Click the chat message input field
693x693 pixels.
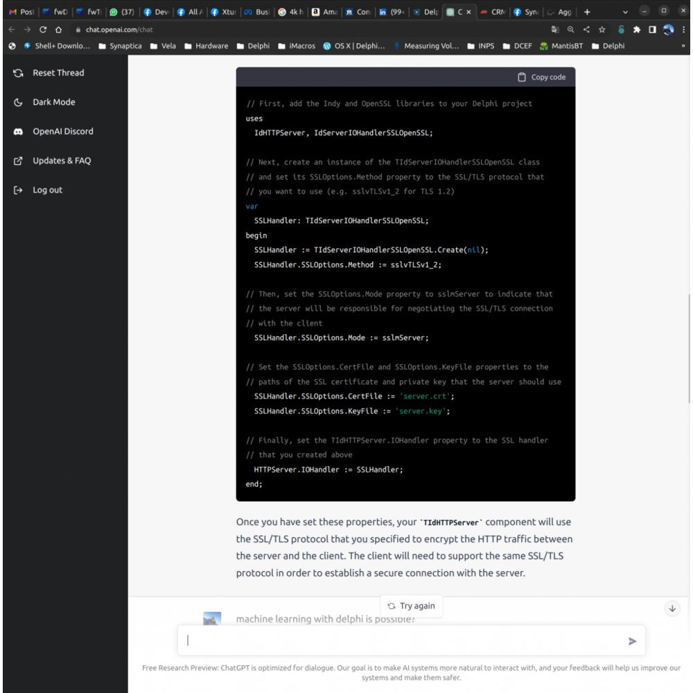(x=402, y=640)
